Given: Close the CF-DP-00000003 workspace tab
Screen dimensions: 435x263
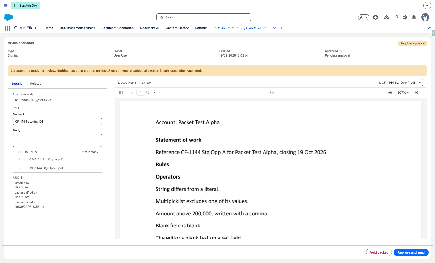Looking at the screenshot, I should click(x=282, y=28).
